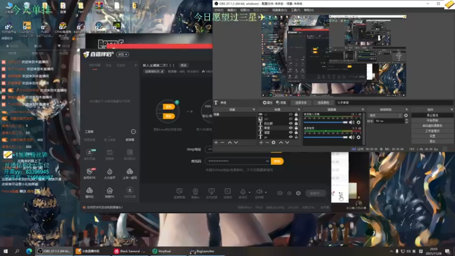Click 选择颜色 select color button

click(x=323, y=103)
